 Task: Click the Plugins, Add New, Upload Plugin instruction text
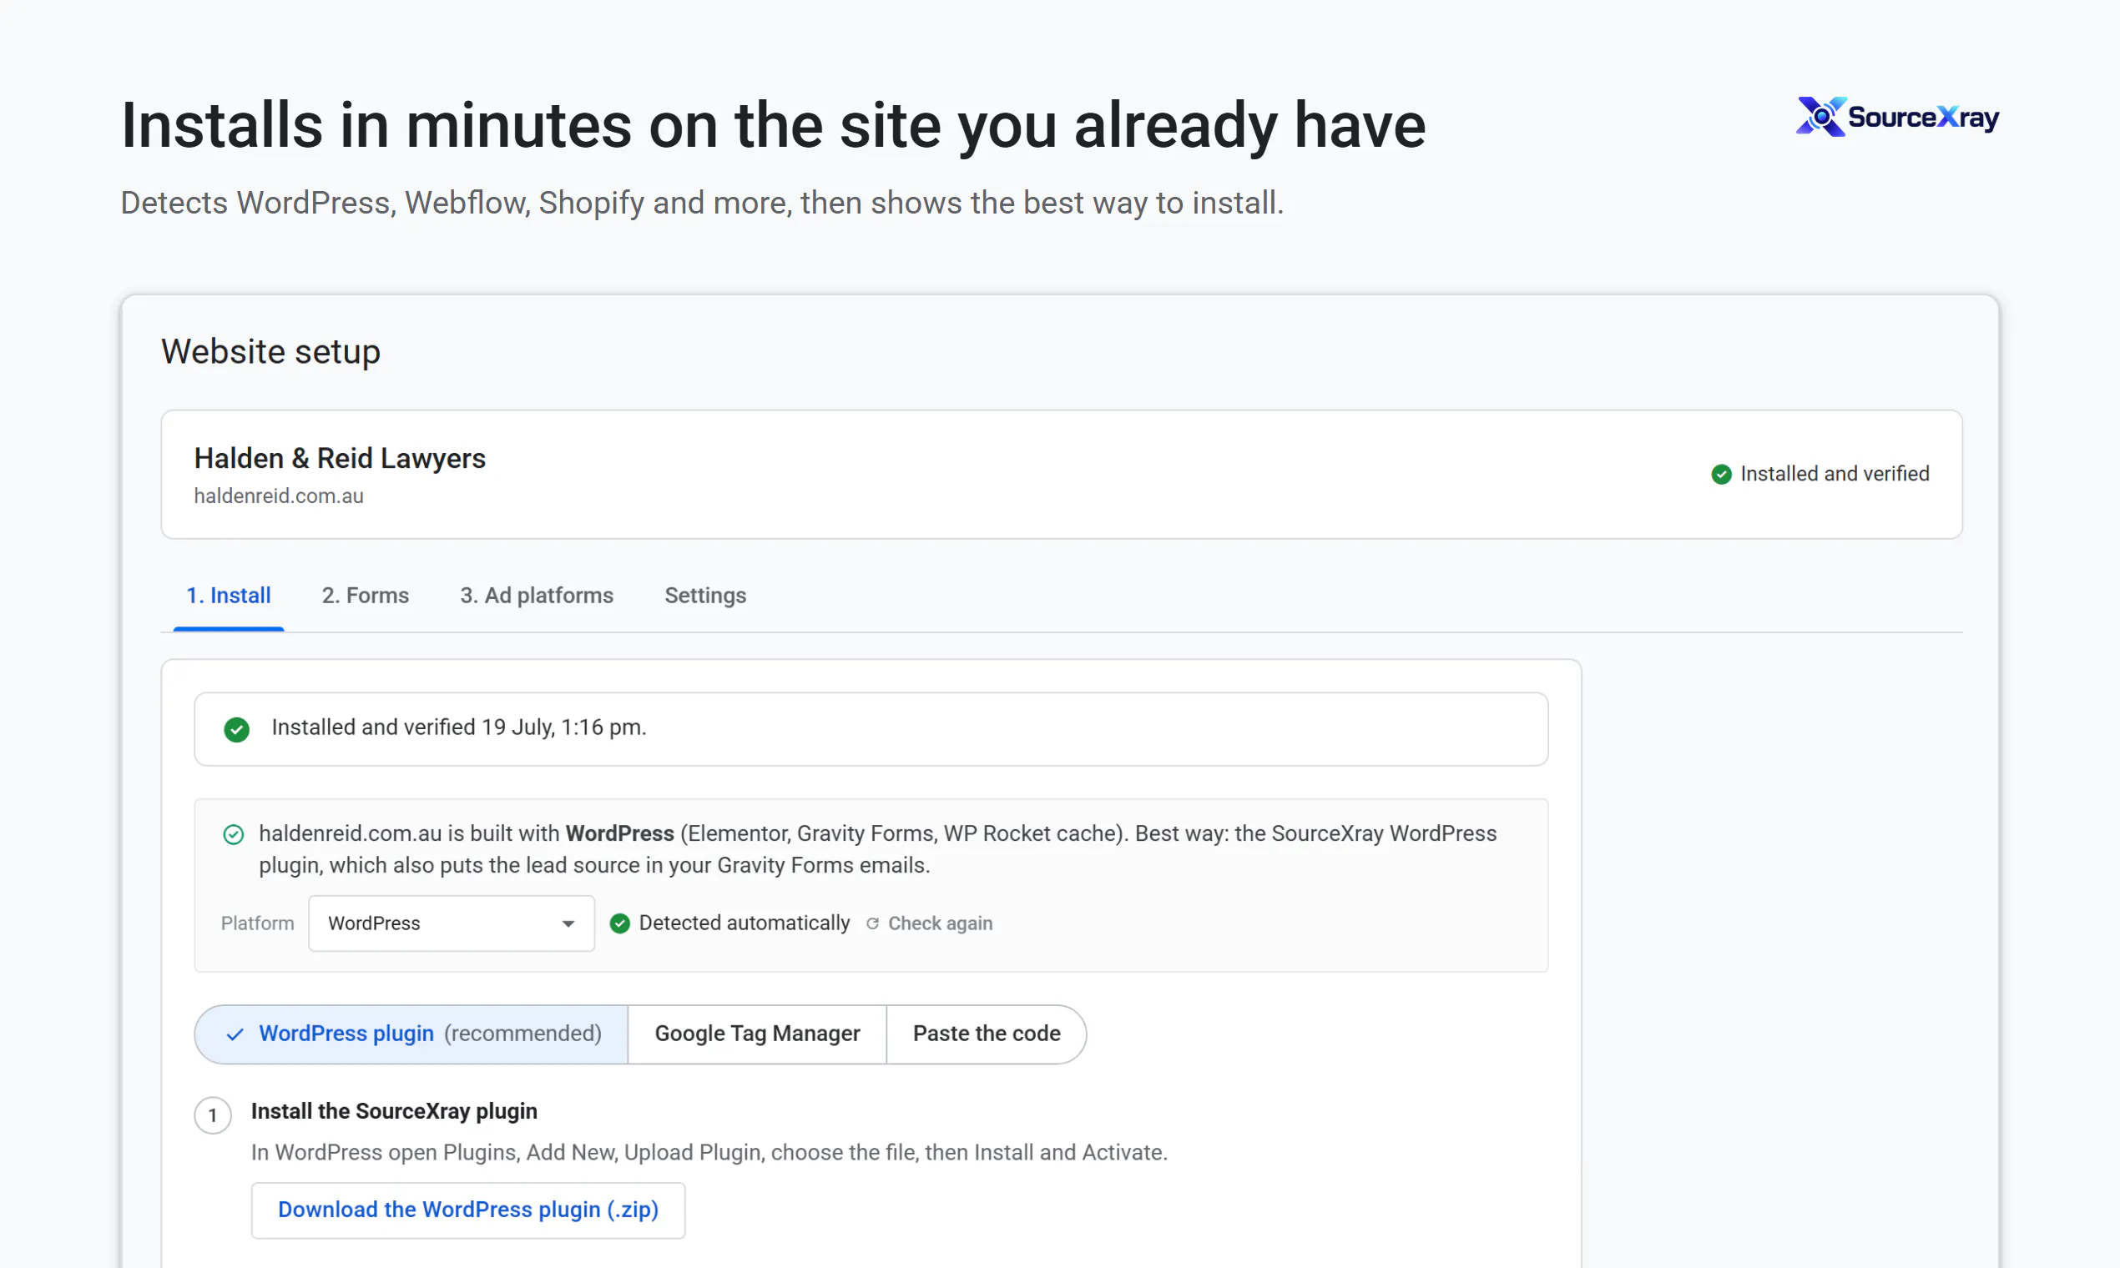click(x=709, y=1152)
